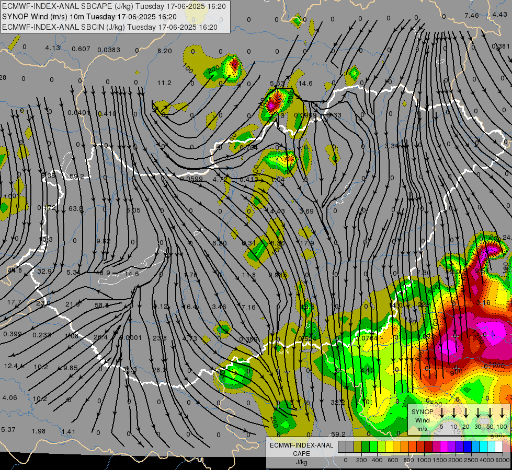Click the 5.37 value at the bottom left
The image size is (512, 470).
point(8,430)
